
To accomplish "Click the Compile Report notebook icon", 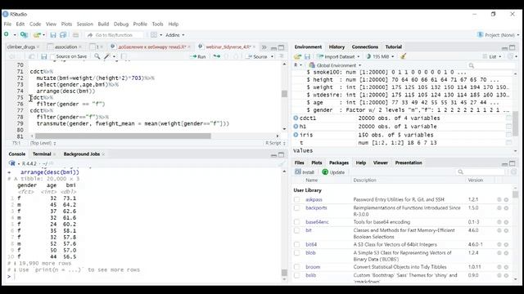I will (124, 56).
